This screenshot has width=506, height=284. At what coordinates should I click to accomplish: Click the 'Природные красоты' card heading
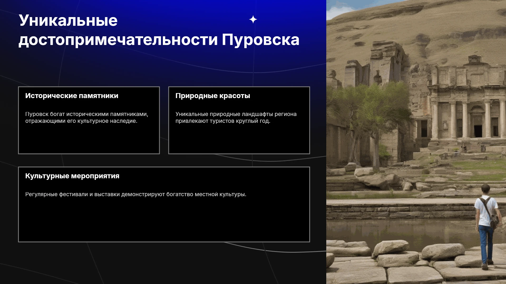tap(213, 96)
